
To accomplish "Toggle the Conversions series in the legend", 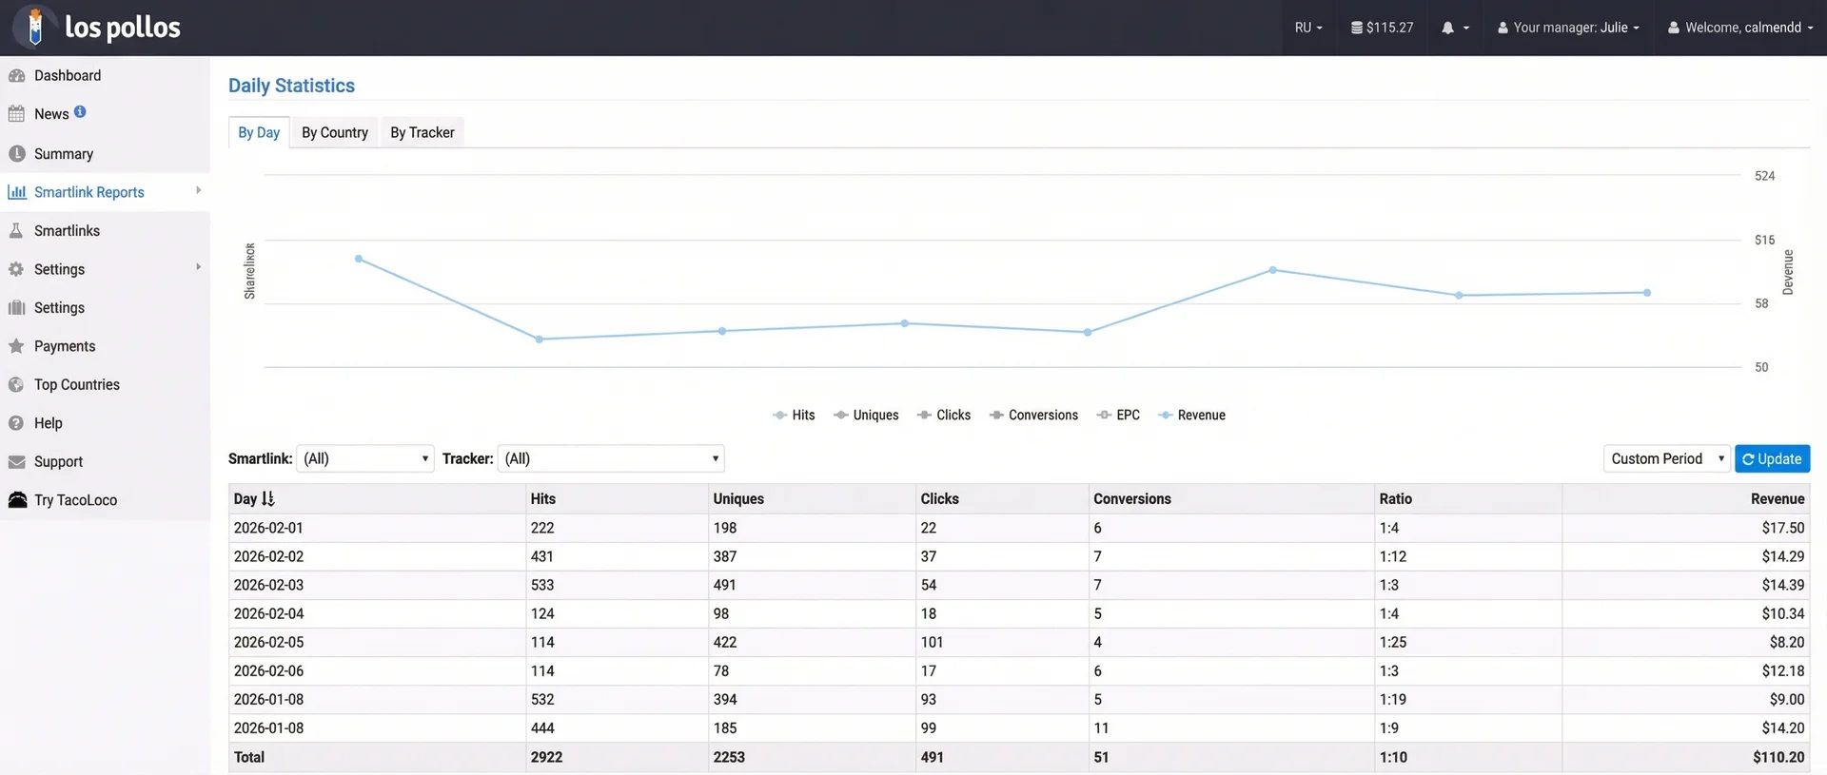I will pyautogui.click(x=1033, y=415).
